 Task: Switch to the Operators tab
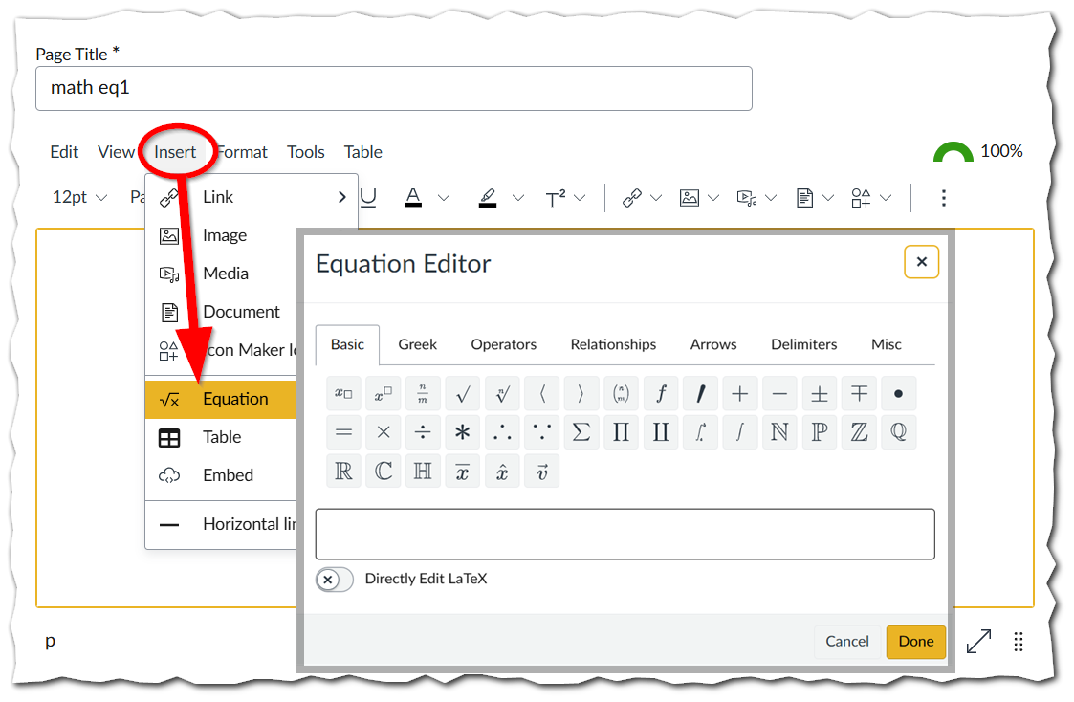pos(503,344)
